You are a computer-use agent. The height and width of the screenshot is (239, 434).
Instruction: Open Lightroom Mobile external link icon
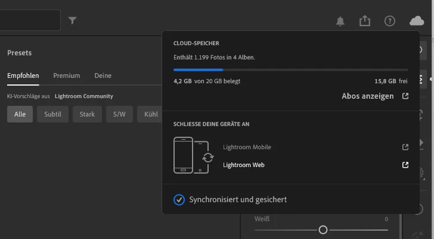pyautogui.click(x=405, y=147)
